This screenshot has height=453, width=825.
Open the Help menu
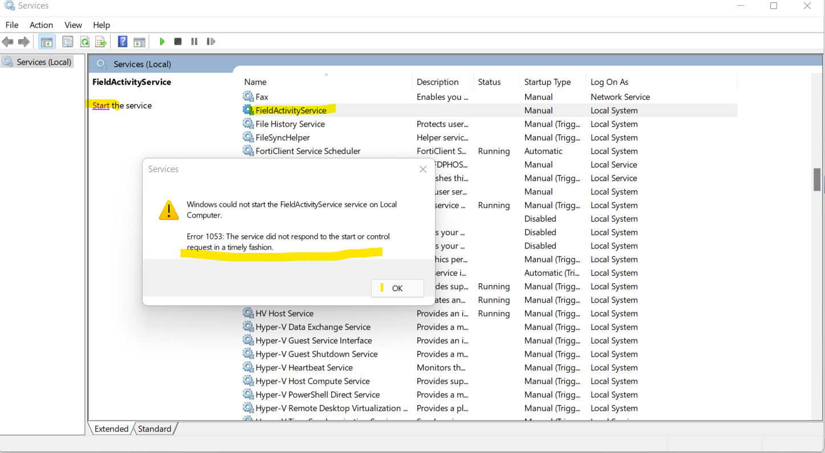(101, 25)
